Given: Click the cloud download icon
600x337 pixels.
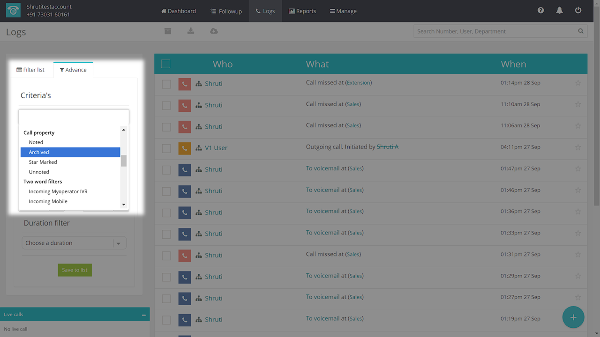Looking at the screenshot, I should tap(214, 31).
